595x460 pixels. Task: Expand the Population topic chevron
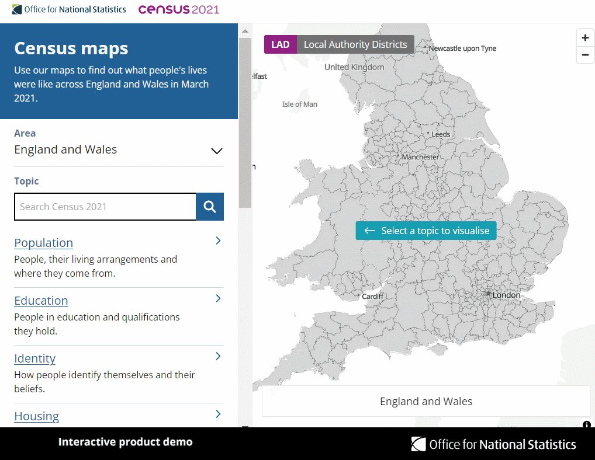(x=217, y=240)
